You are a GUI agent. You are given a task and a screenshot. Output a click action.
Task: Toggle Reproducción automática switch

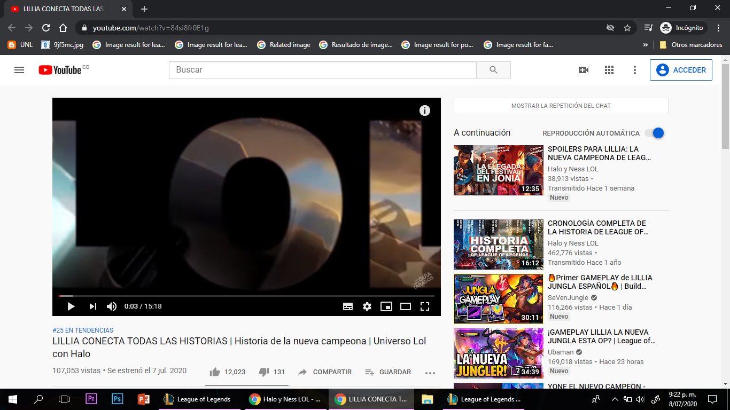point(655,133)
